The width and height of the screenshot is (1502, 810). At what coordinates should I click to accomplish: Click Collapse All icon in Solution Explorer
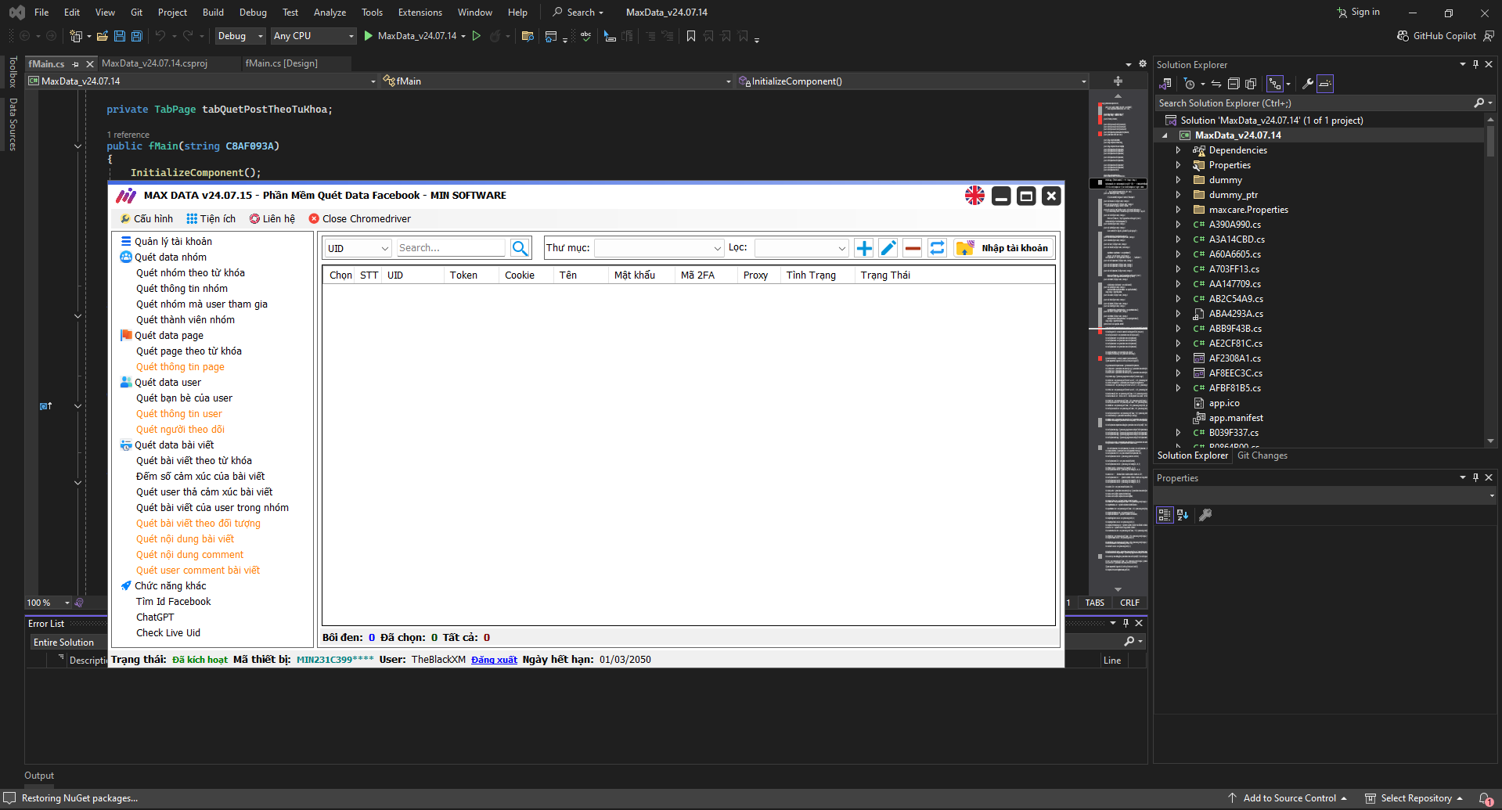(1234, 84)
